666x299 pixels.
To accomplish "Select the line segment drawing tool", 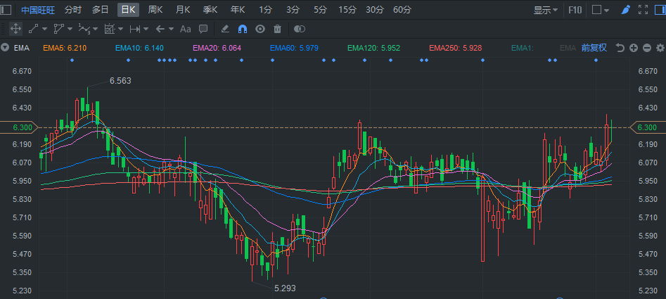I will (33, 29).
